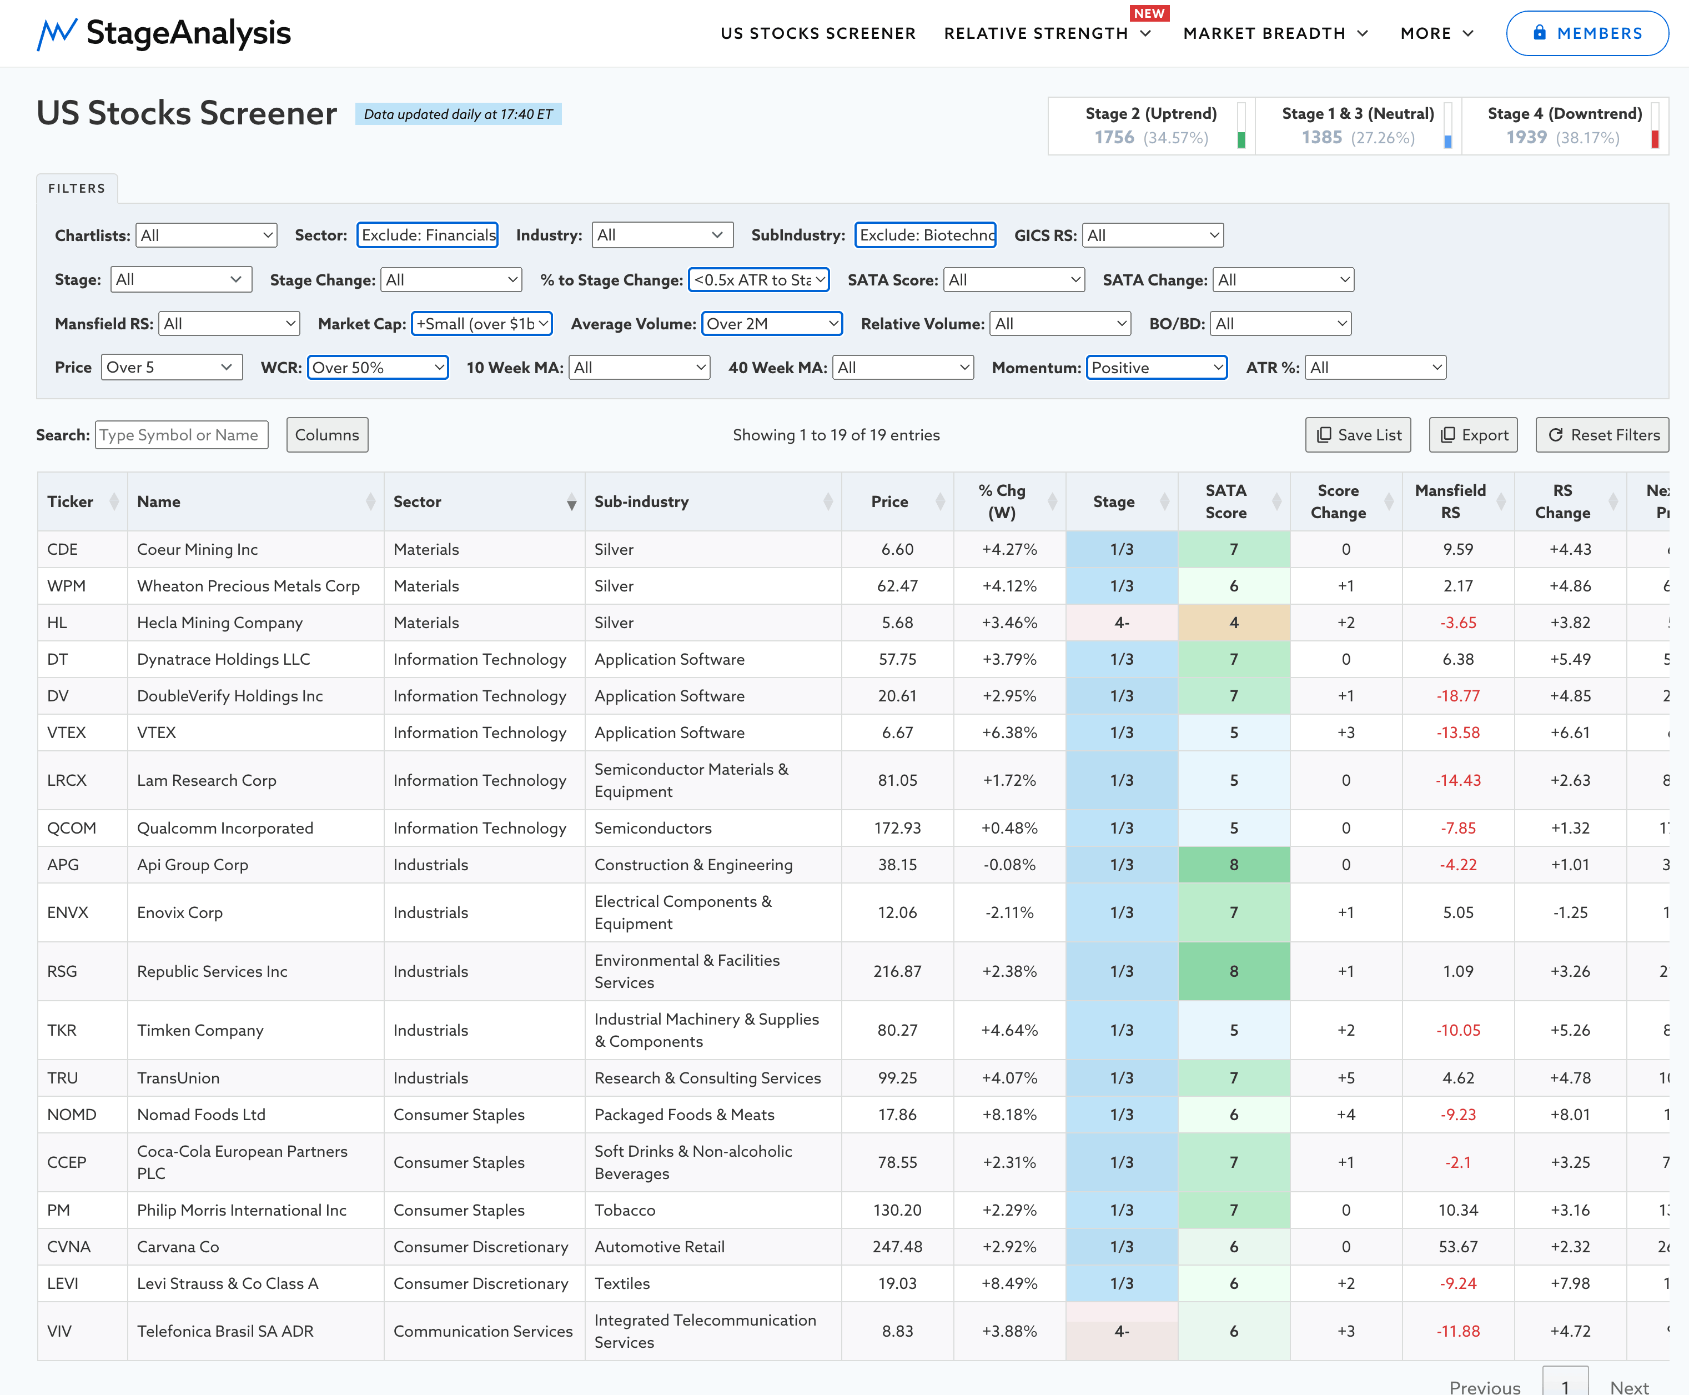Expand the Market Breadth menu
The image size is (1689, 1395).
click(x=1275, y=33)
